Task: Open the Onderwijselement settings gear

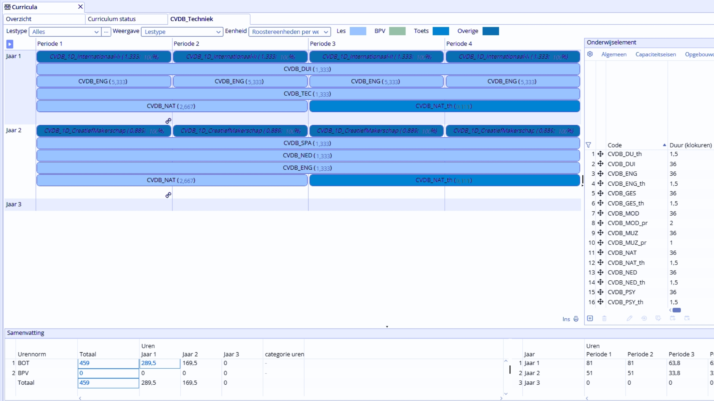Action: tap(590, 54)
